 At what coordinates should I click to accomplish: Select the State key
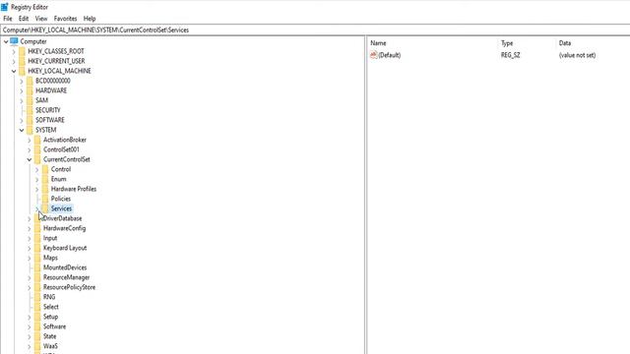pos(49,336)
